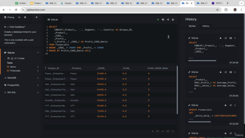Screen dimensions: 245x138
Task: Open more options for UPDATE Financials history entry
Action: (x=235, y=105)
